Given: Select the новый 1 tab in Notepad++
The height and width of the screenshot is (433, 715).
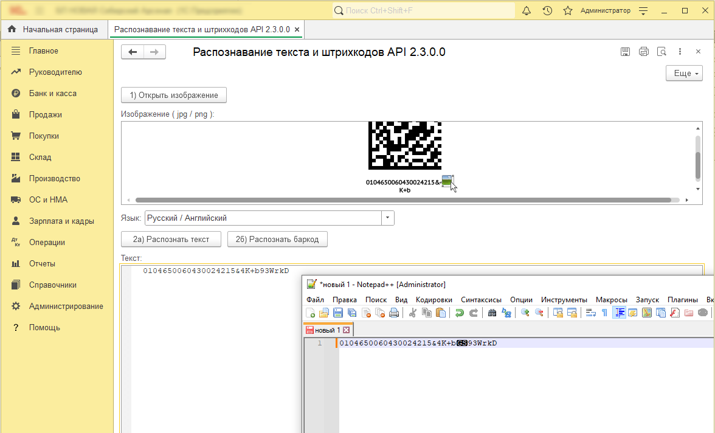Looking at the screenshot, I should [327, 330].
